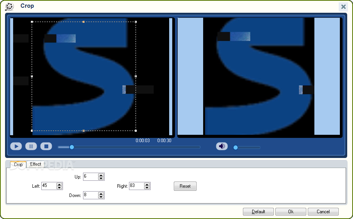353x219 pixels.
Task: Click the bottom-right crop selection handle
Action: [x=136, y=131]
